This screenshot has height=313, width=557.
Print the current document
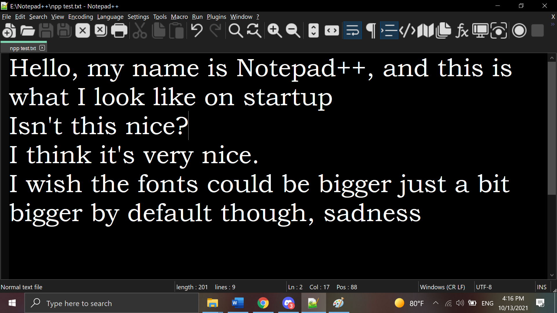[119, 30]
